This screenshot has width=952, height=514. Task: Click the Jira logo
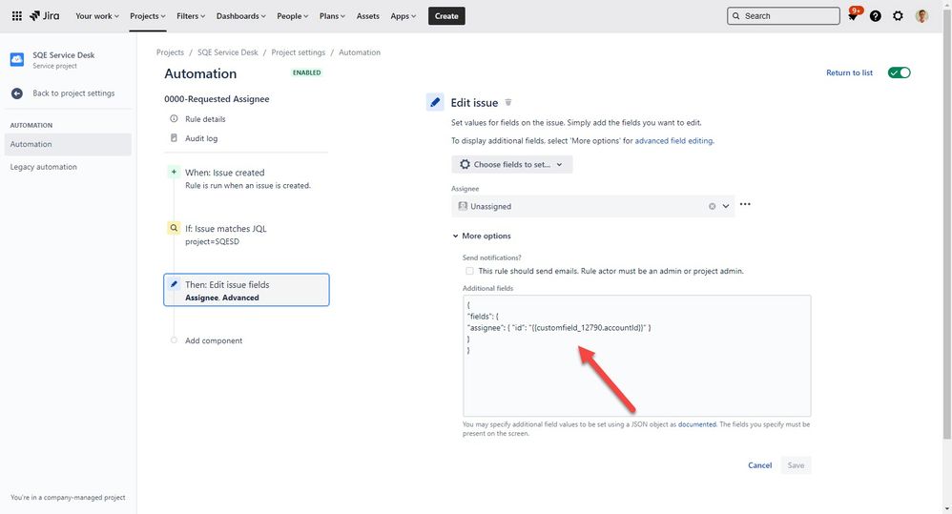[x=44, y=16]
